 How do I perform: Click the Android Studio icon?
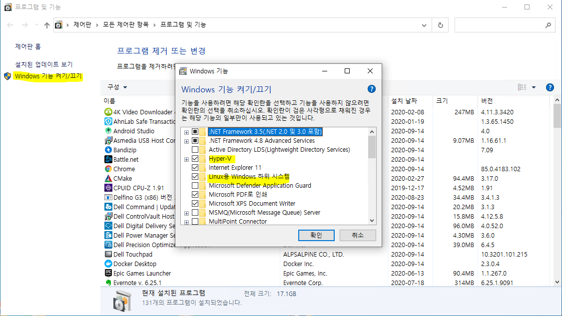[x=108, y=131]
